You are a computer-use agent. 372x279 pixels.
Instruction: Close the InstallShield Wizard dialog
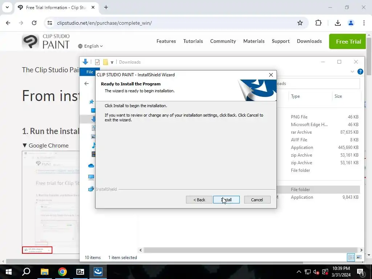click(x=271, y=75)
